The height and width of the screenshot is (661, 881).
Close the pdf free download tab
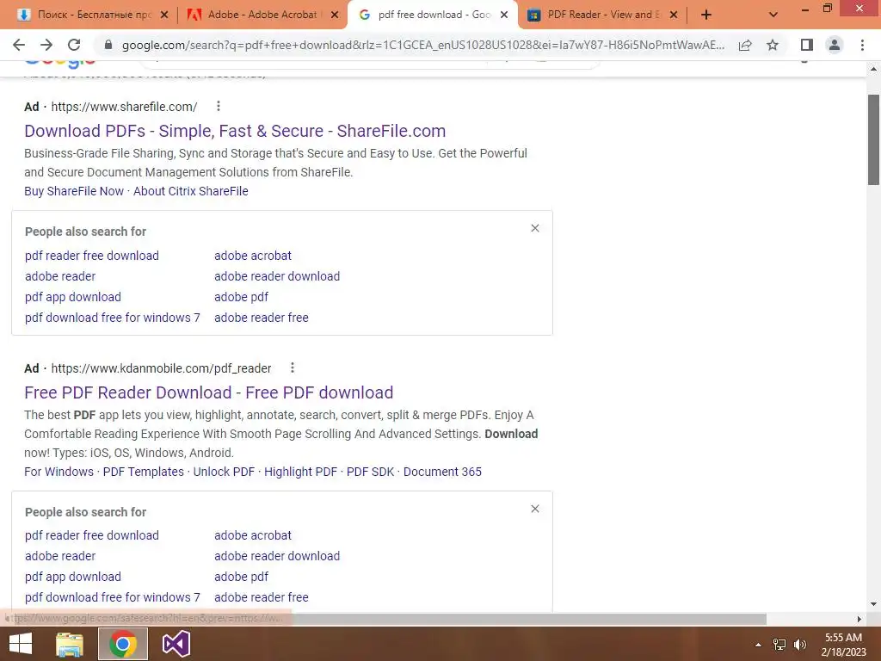[x=504, y=15]
